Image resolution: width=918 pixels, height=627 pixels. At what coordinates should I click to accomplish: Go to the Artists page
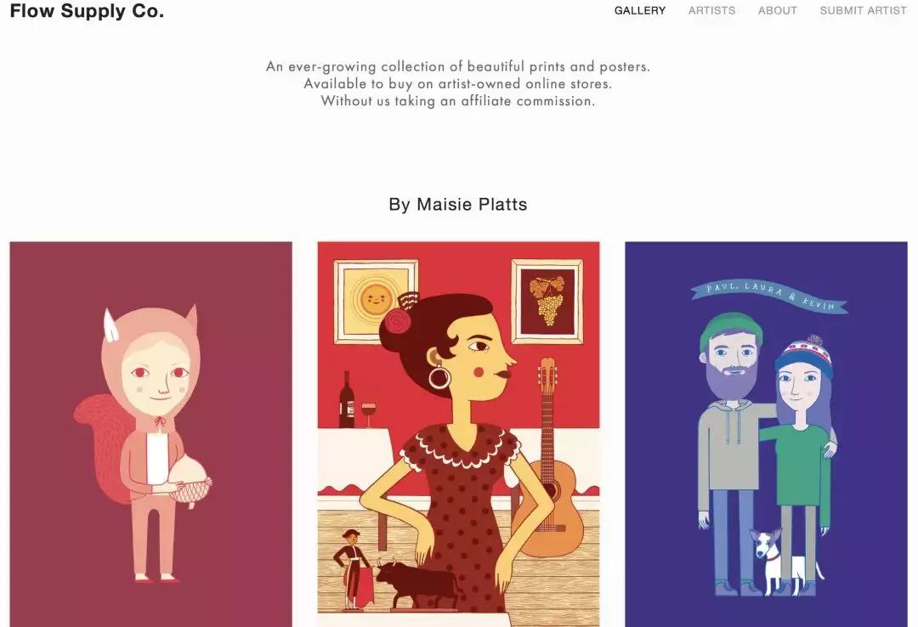(712, 10)
